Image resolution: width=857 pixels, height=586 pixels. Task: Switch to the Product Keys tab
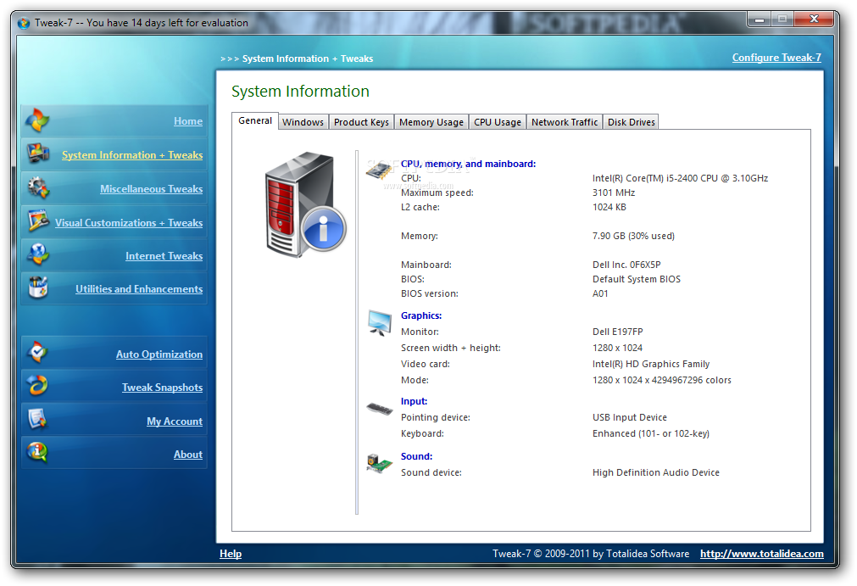(361, 122)
